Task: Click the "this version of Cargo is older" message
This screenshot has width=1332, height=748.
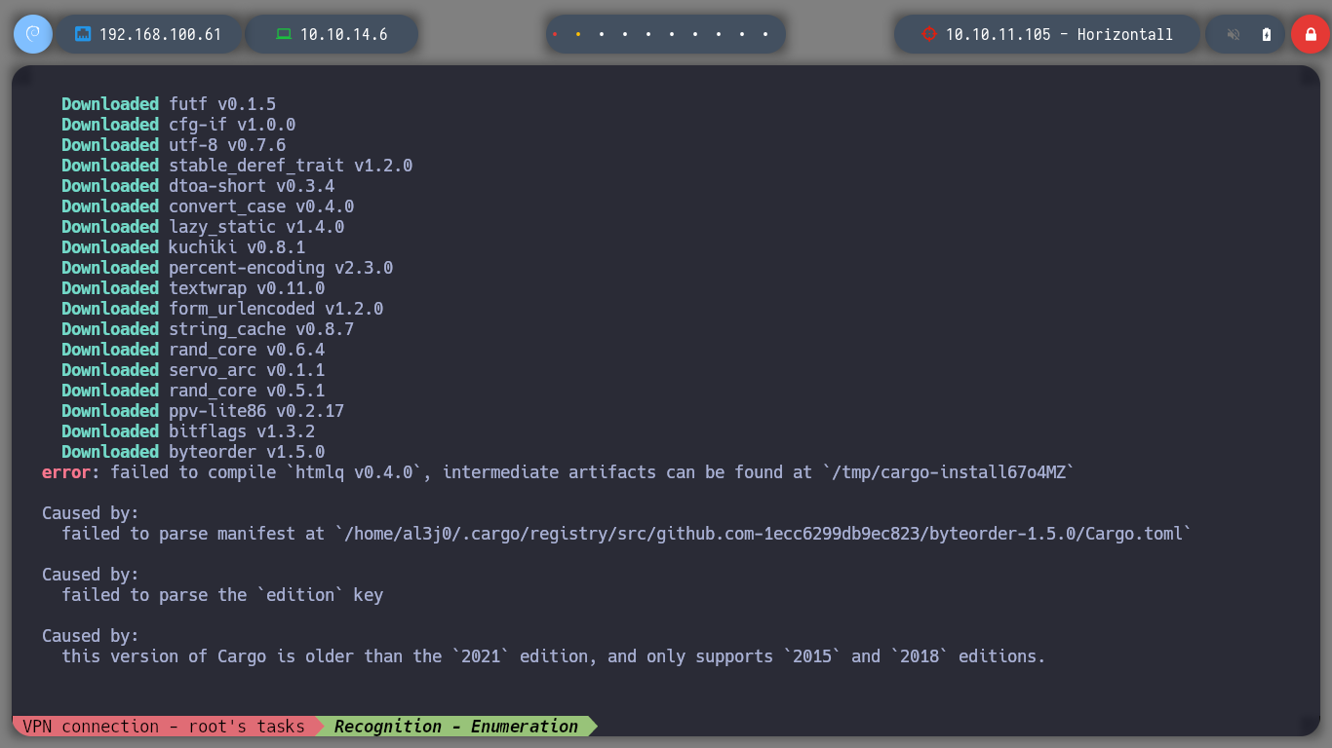Action: 554,656
